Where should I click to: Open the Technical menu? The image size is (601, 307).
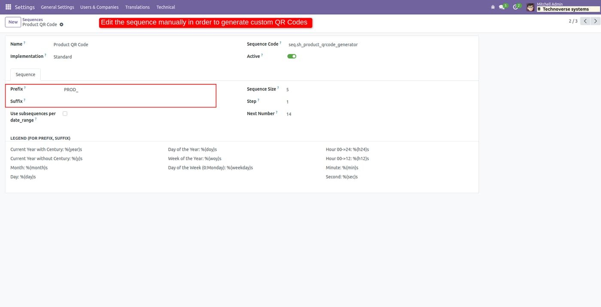(166, 7)
